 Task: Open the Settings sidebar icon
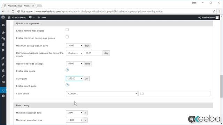(3, 82)
